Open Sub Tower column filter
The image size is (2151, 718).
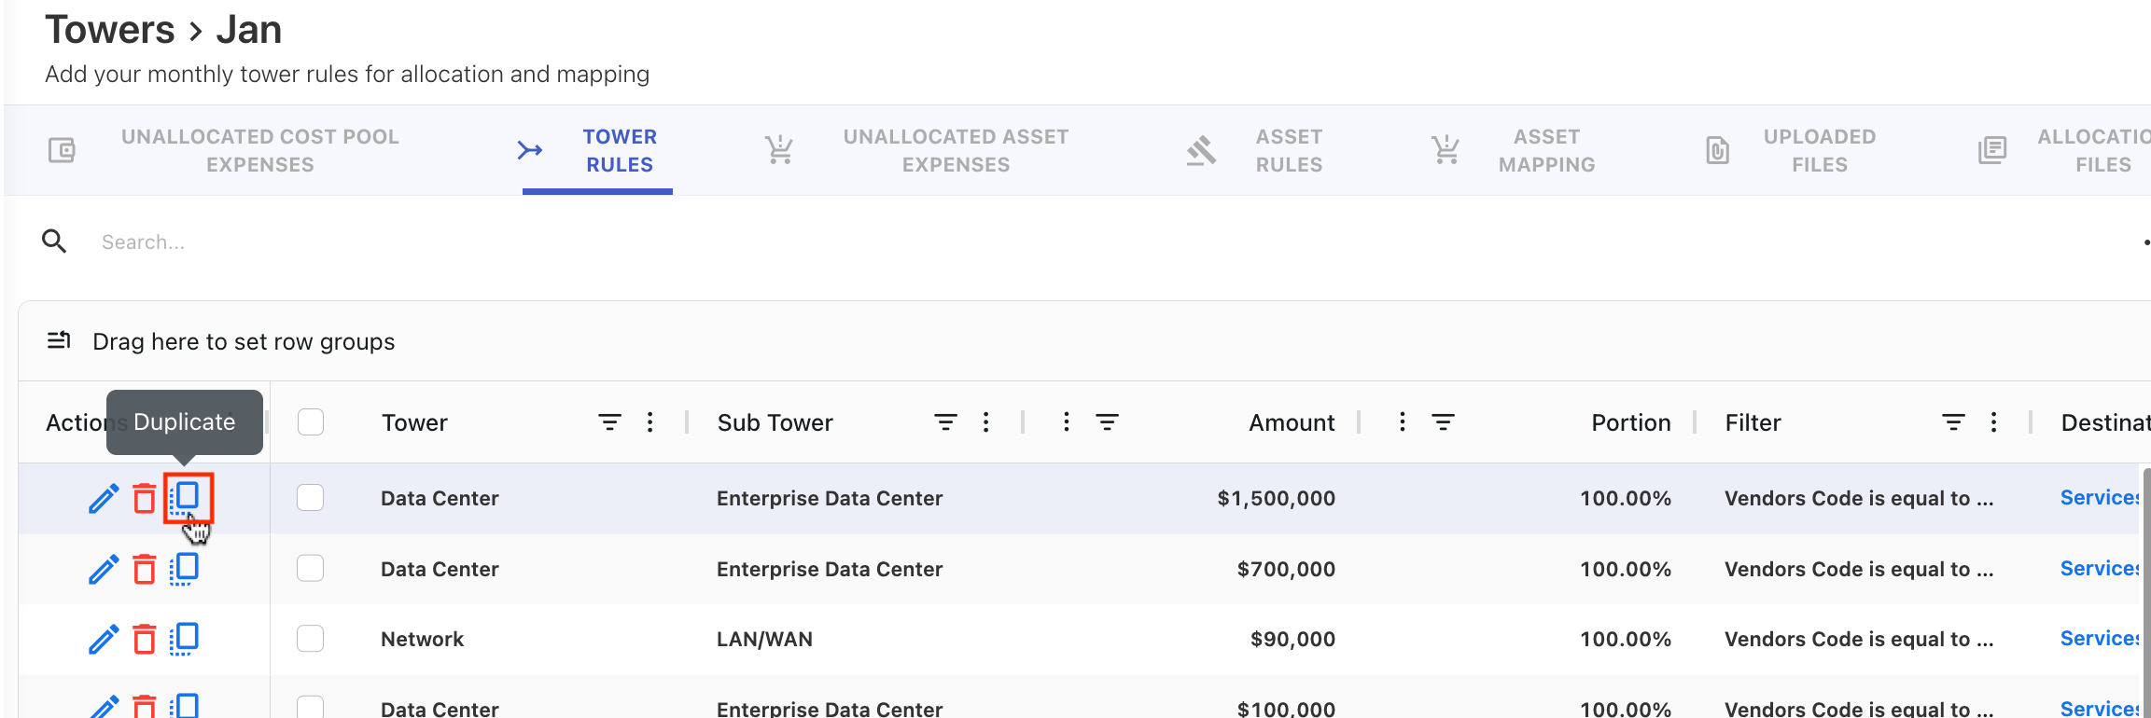pos(945,422)
